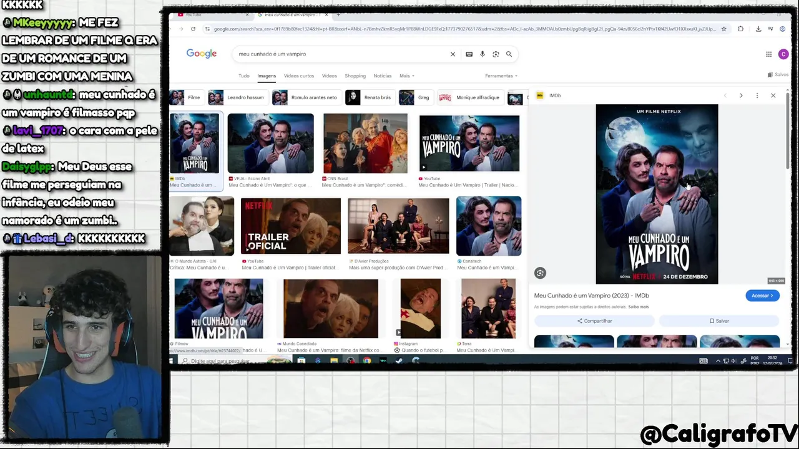Open O Mundo Autista critic image result

click(x=202, y=226)
